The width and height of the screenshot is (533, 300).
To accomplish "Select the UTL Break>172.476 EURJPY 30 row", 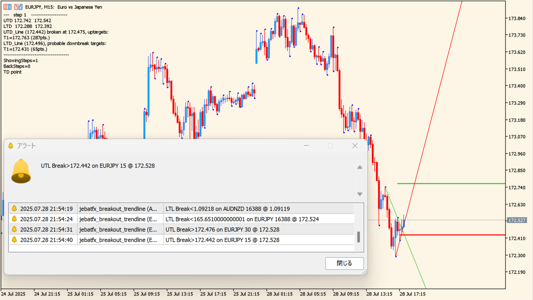I will click(182, 229).
